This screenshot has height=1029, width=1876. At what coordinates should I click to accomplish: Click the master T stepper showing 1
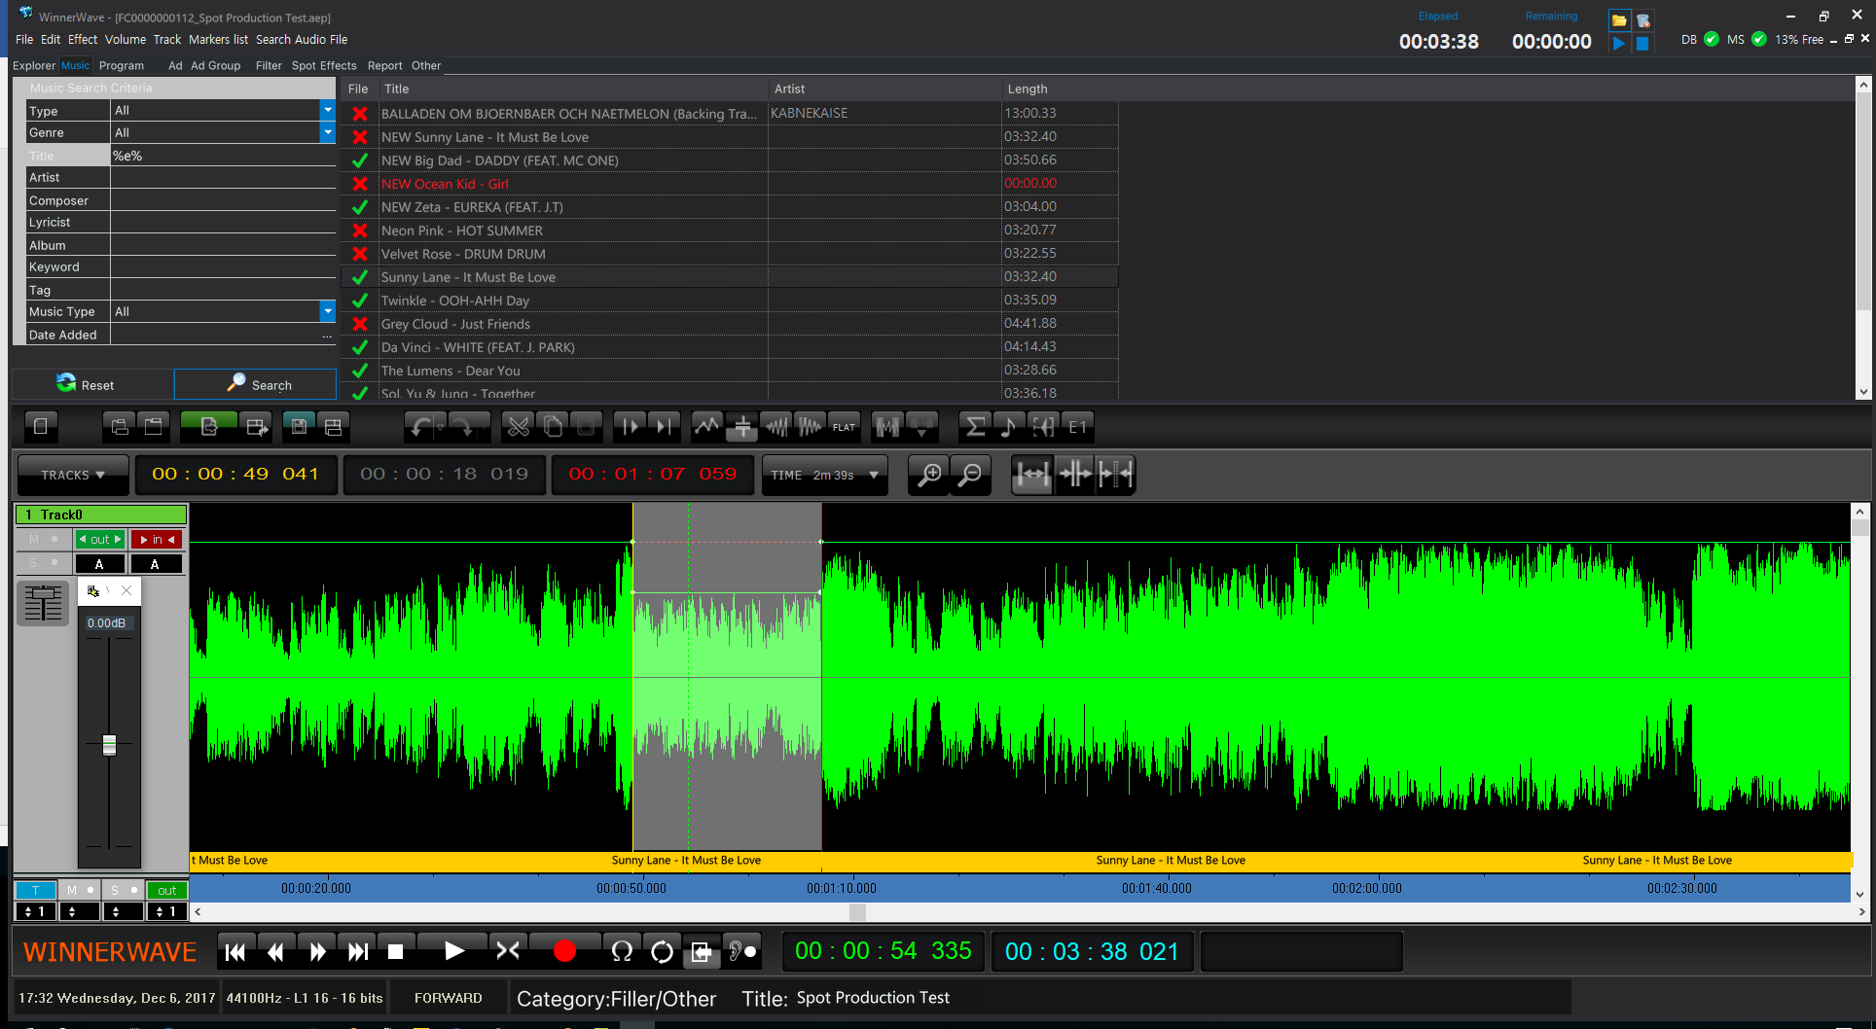[x=36, y=911]
